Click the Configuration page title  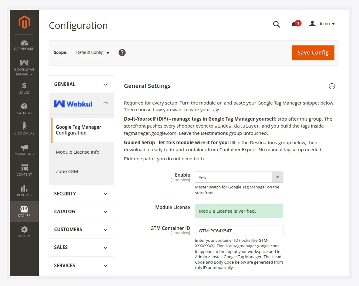tap(78, 25)
